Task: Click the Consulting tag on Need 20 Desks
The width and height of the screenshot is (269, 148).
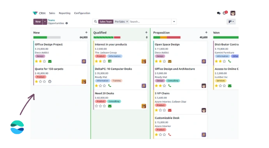Action: pyautogui.click(x=114, y=102)
